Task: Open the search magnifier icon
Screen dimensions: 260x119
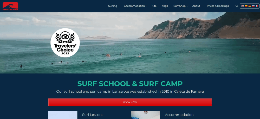Action: click(x=237, y=6)
